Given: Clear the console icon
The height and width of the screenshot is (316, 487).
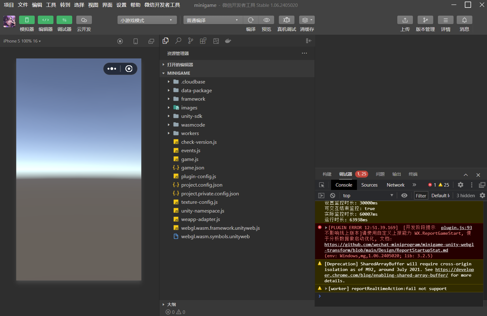Looking at the screenshot, I should pyautogui.click(x=333, y=195).
